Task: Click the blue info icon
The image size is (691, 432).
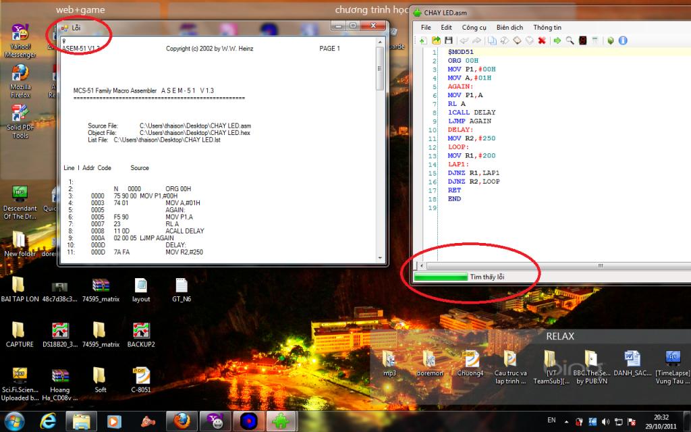Action: point(623,40)
